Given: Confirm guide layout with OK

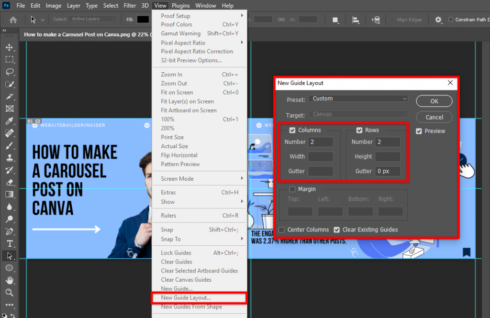Looking at the screenshot, I should coord(434,101).
